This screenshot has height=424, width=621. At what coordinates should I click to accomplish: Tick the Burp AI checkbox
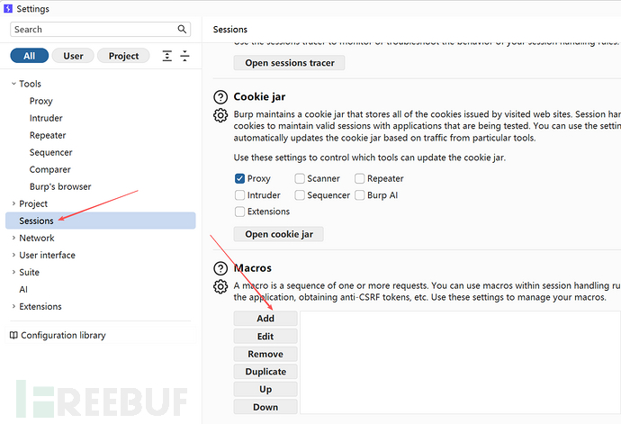(x=360, y=194)
